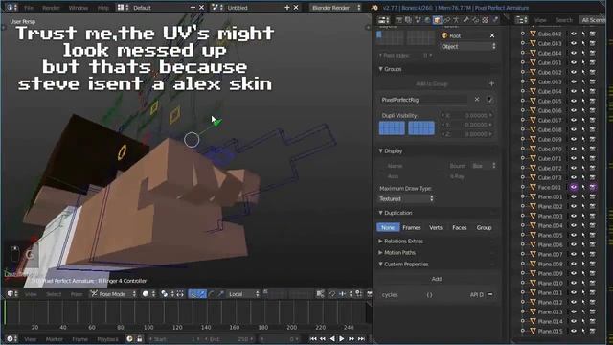613x345 pixels.
Task: Open the Armature data properties tab icon
Action: coord(456,19)
